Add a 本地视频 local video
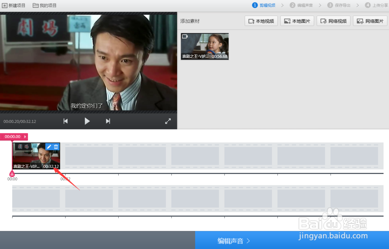The width and height of the screenshot is (389, 249). click(x=261, y=21)
